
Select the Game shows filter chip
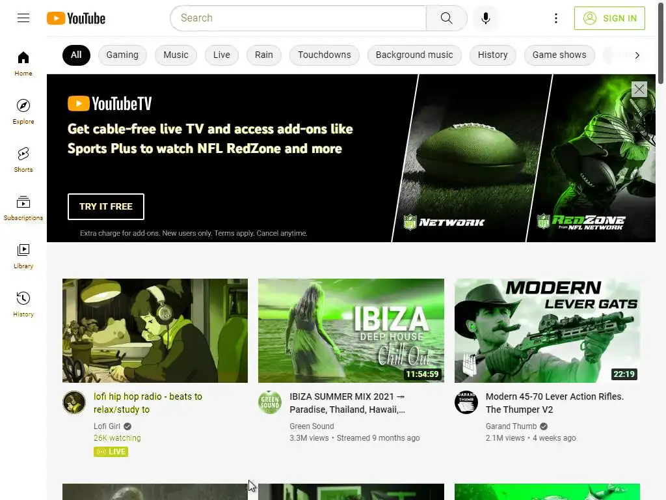click(559, 55)
